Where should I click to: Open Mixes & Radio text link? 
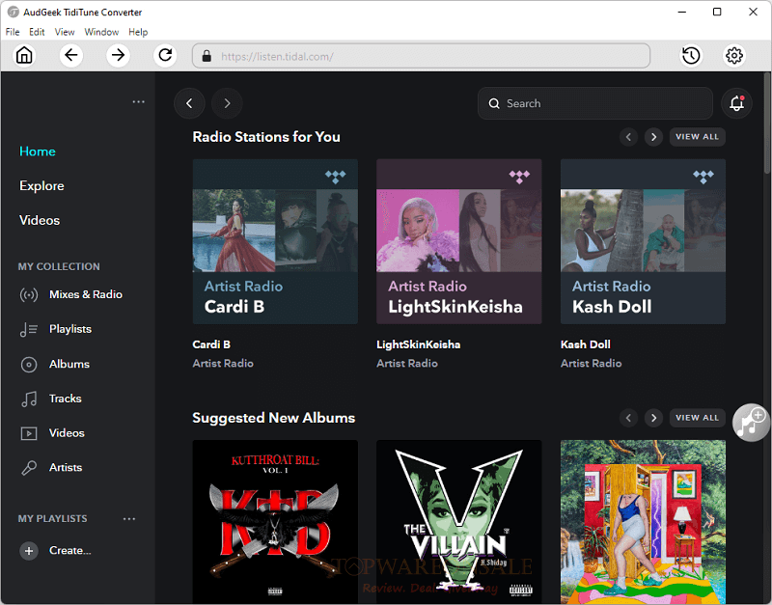click(86, 294)
